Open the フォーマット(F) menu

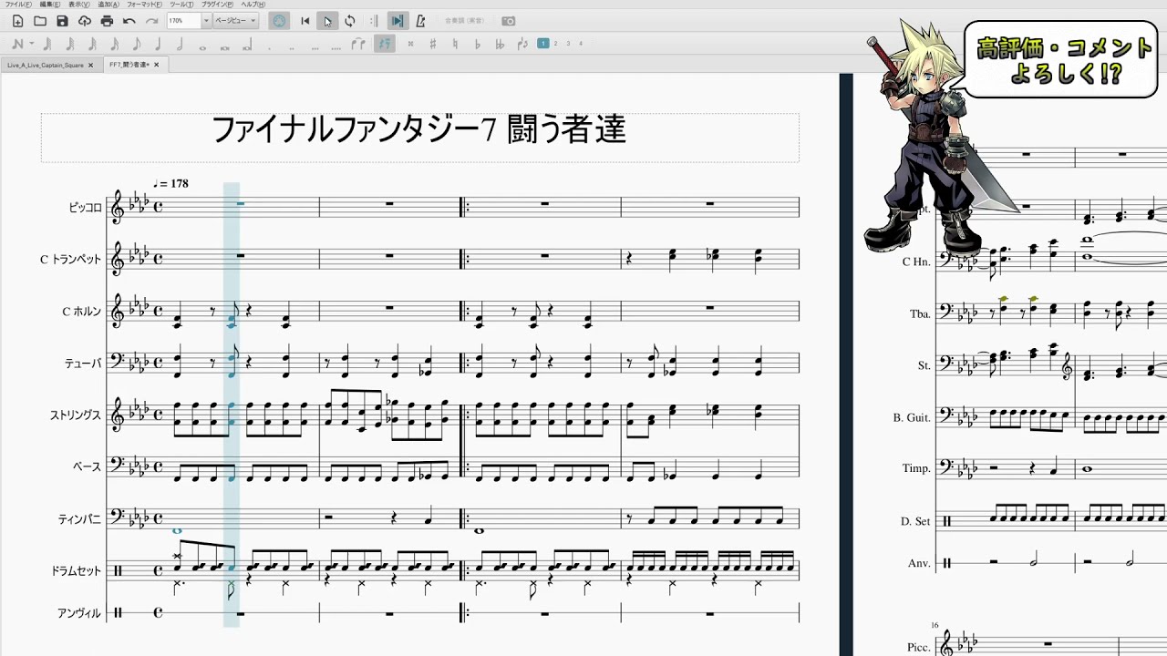tap(145, 5)
